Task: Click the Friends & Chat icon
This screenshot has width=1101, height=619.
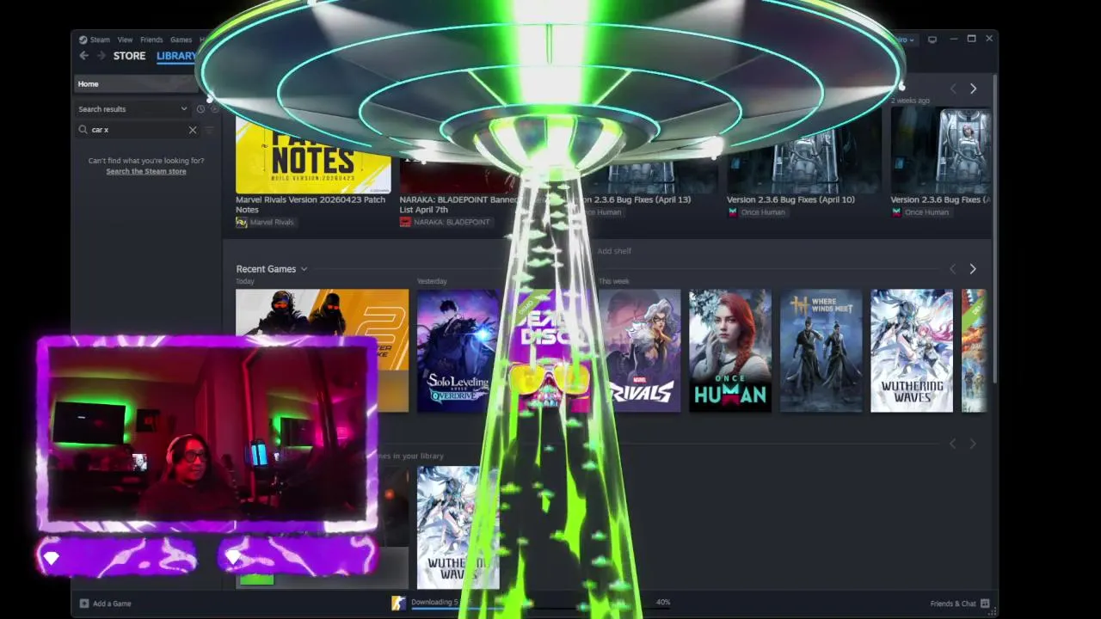Action: pyautogui.click(x=985, y=604)
